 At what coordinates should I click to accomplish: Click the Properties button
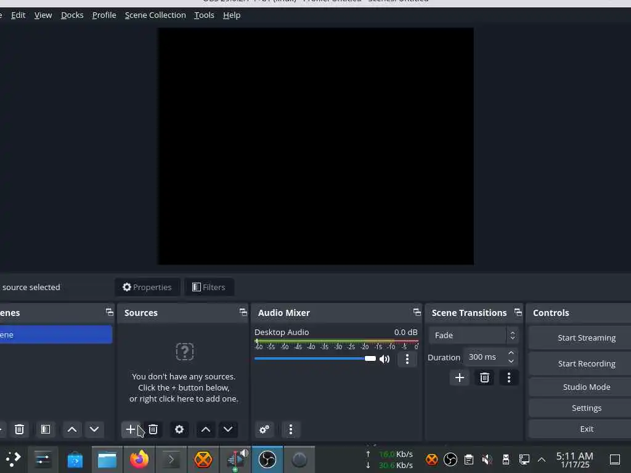[x=147, y=287]
